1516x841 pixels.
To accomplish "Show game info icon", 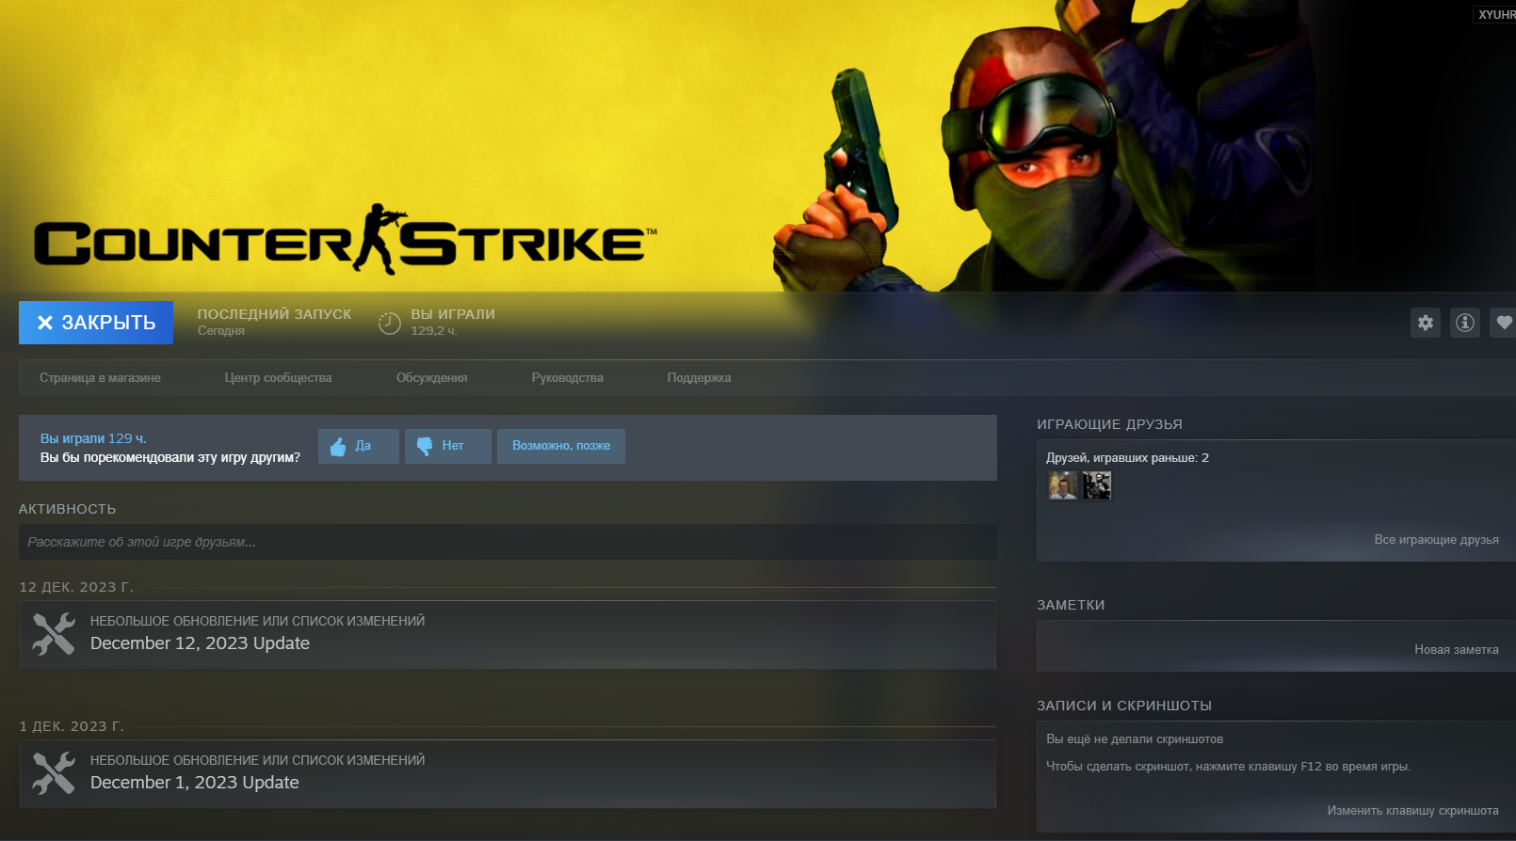I will pyautogui.click(x=1465, y=323).
